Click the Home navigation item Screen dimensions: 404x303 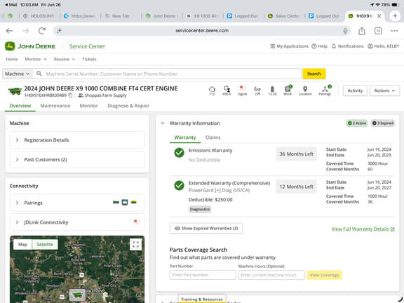pos(12,59)
